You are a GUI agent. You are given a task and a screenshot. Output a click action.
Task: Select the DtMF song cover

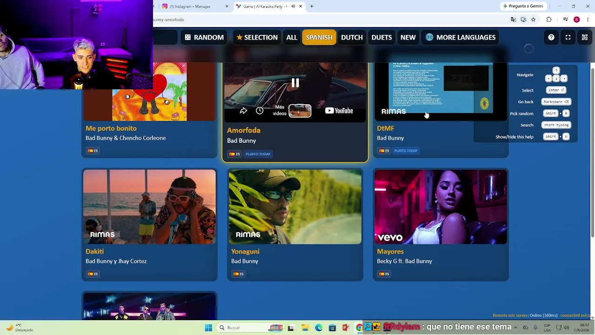(441, 92)
